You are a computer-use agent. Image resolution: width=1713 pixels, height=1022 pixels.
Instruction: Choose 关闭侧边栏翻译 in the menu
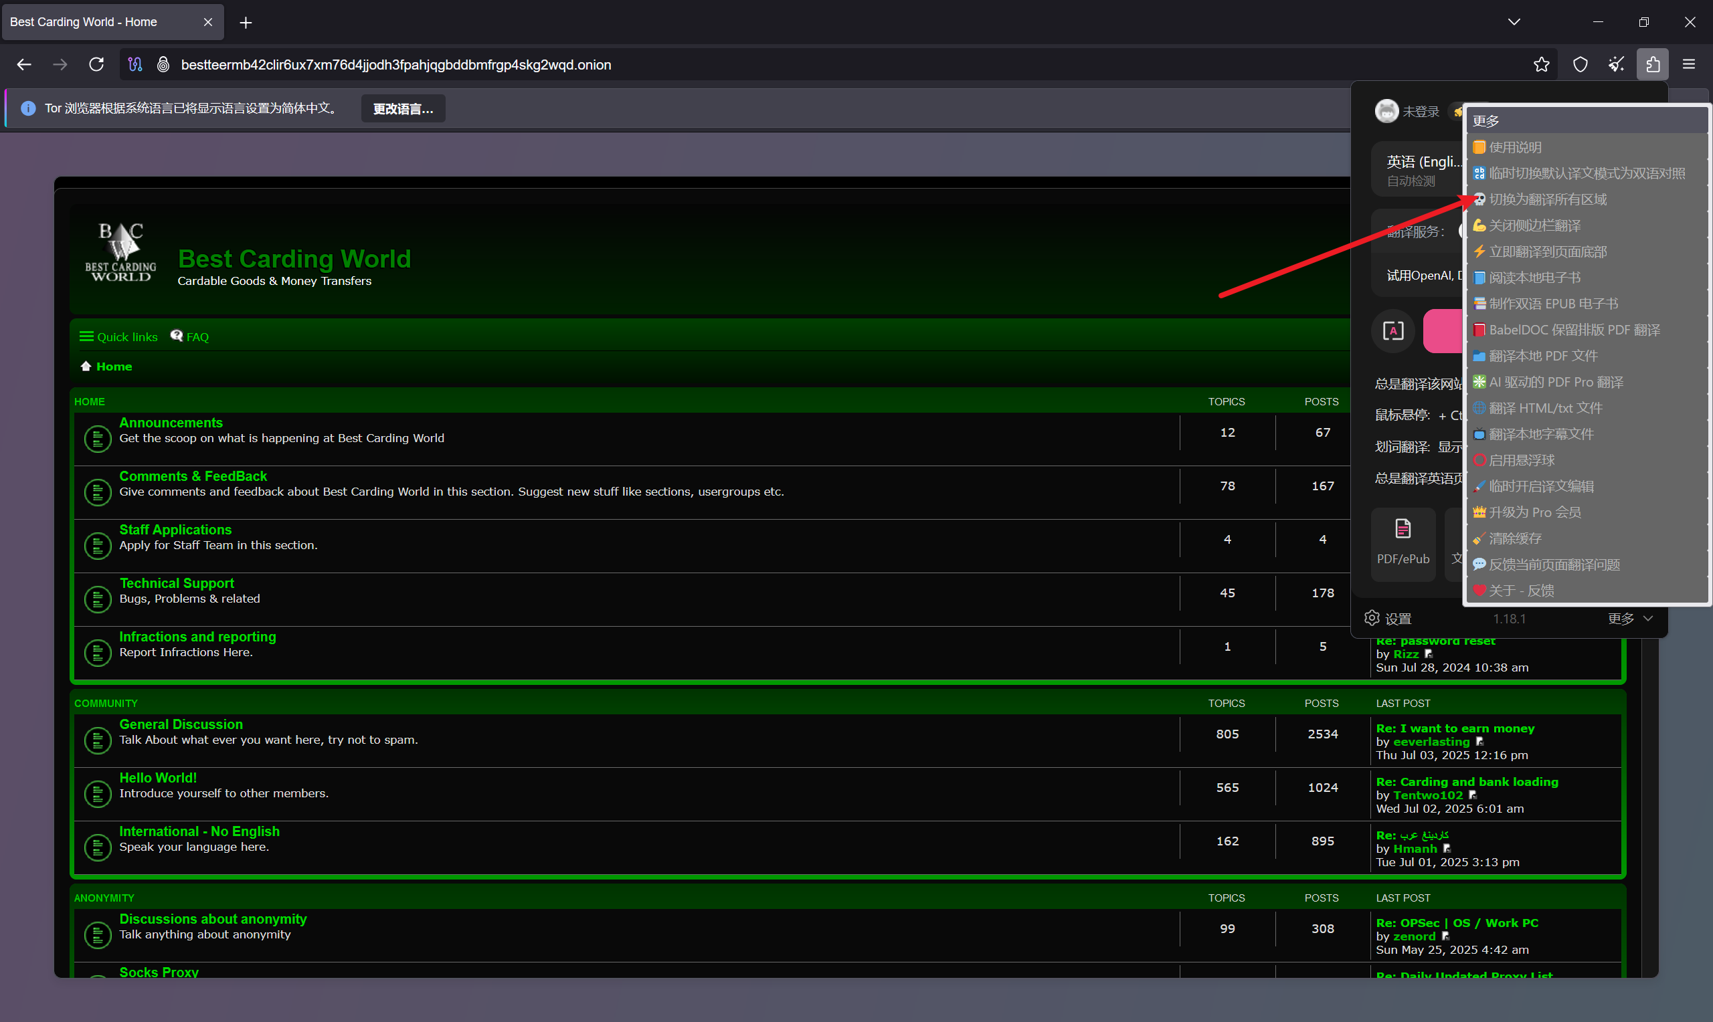click(1587, 226)
